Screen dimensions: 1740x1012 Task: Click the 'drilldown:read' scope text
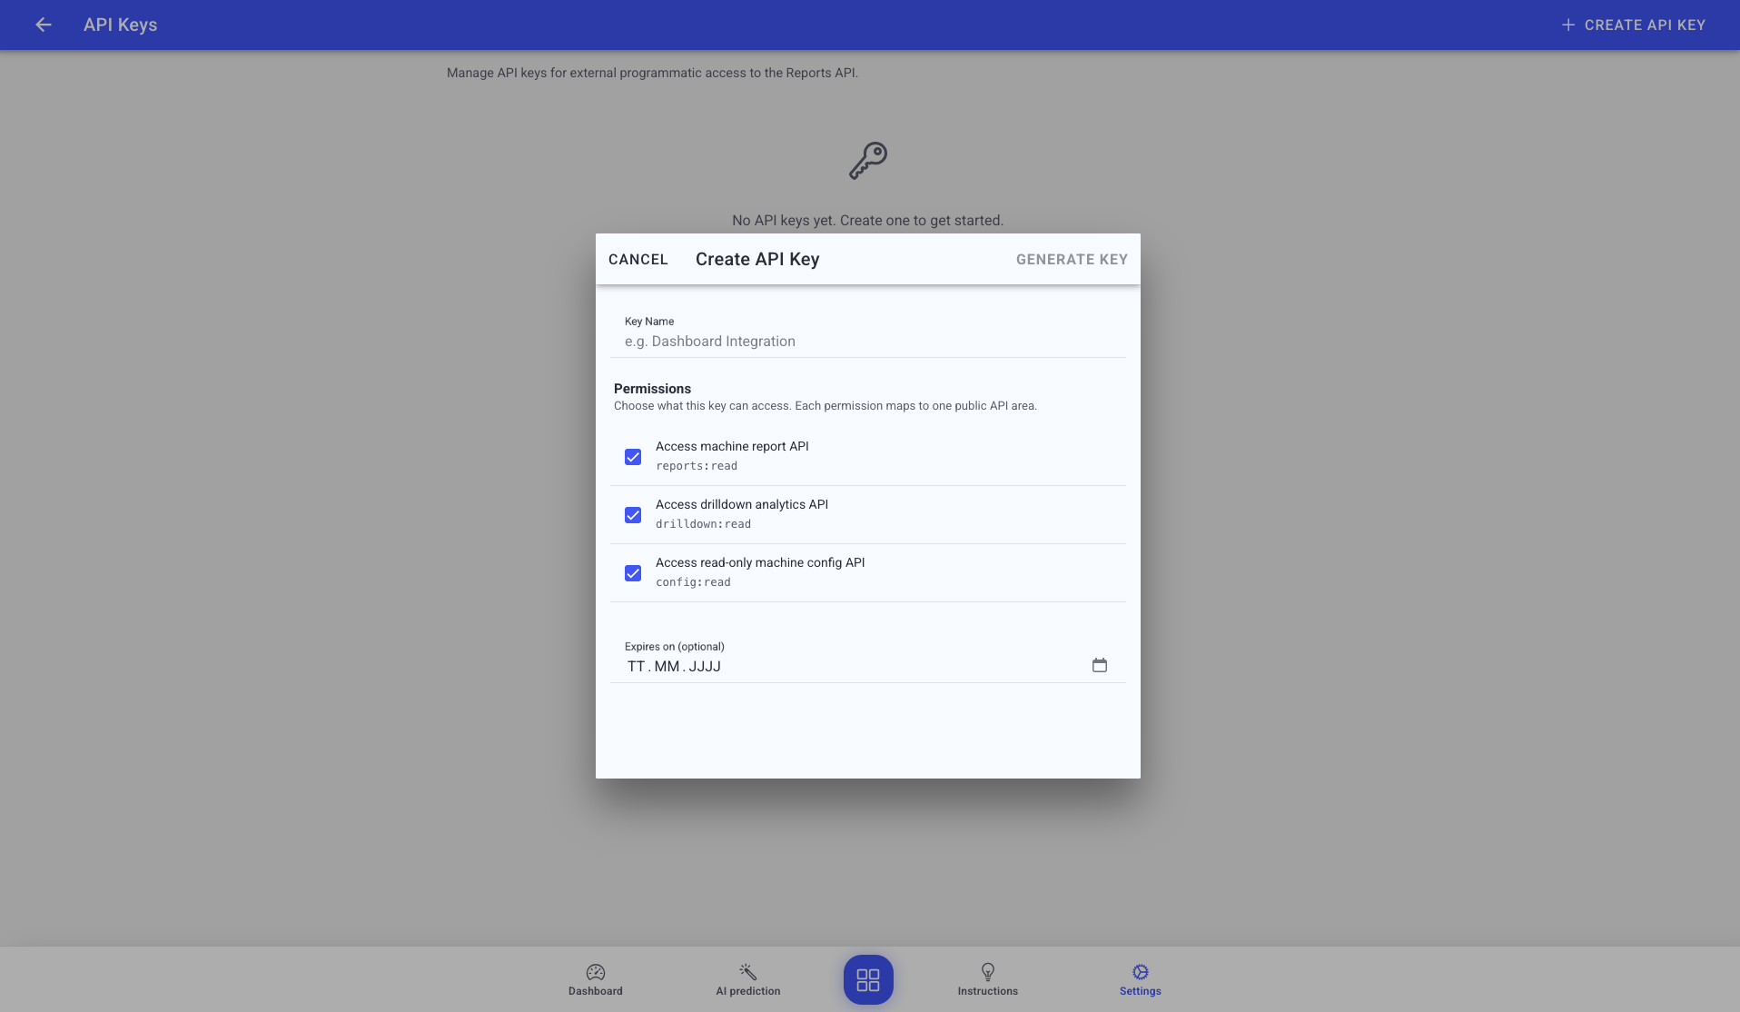pyautogui.click(x=703, y=524)
